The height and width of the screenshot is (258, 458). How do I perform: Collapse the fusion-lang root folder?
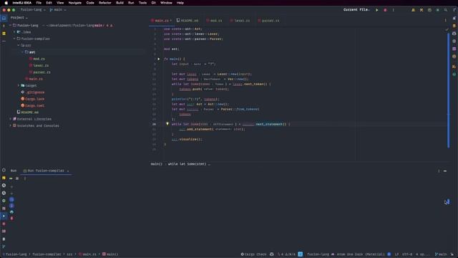click(x=10, y=25)
